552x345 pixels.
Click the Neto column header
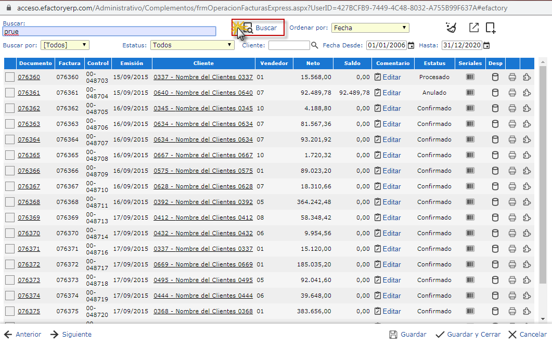(313, 63)
